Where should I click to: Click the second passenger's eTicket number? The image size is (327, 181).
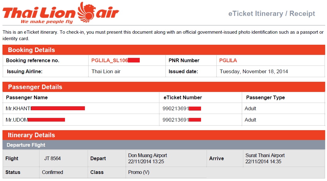(182, 120)
